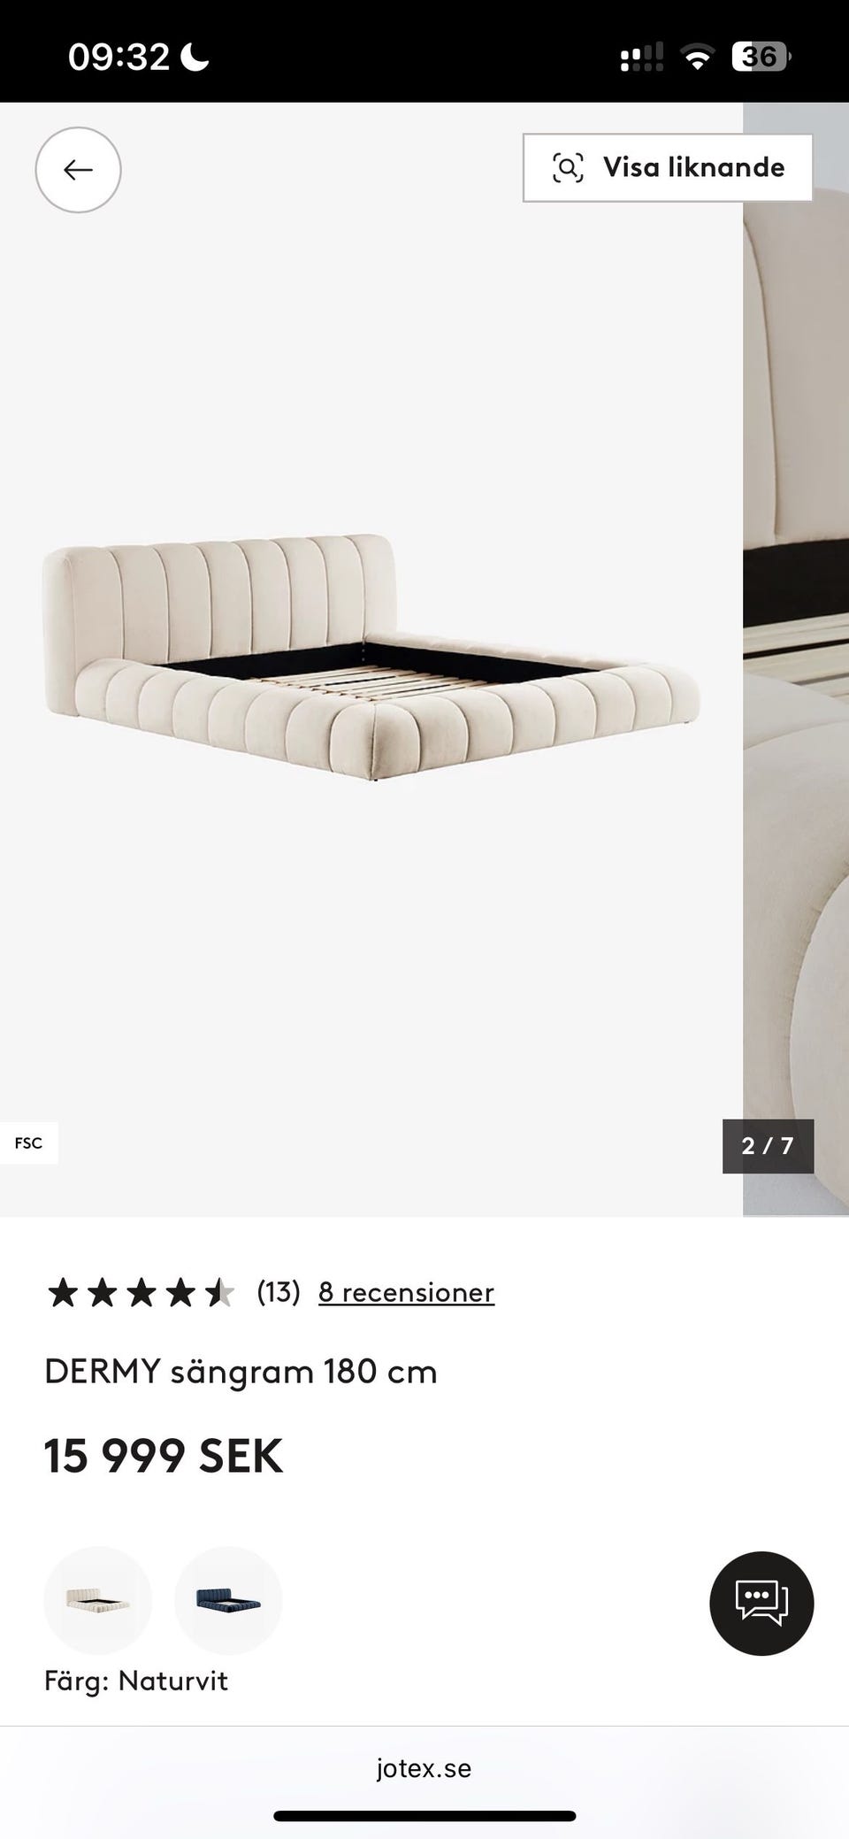This screenshot has width=849, height=1839.
Task: Tap the 2 / 7 image counter
Action: pos(768,1146)
